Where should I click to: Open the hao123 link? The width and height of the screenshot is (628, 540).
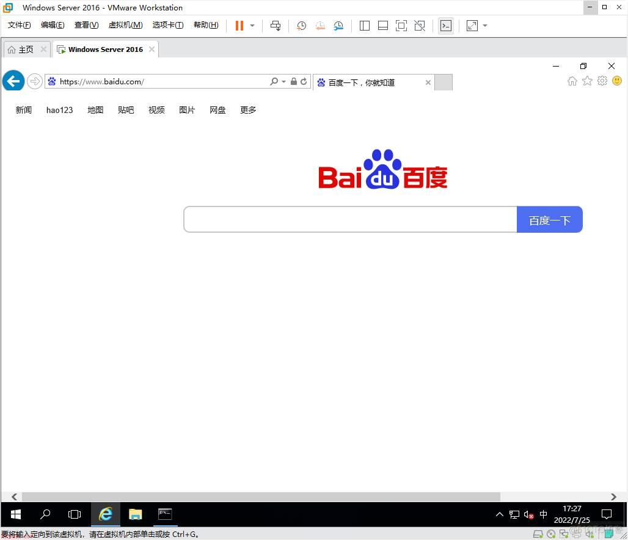pos(60,110)
